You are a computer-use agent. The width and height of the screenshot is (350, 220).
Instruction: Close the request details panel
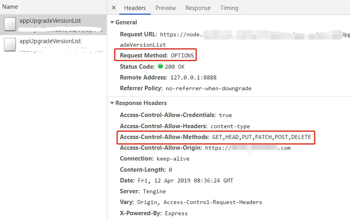(114, 8)
